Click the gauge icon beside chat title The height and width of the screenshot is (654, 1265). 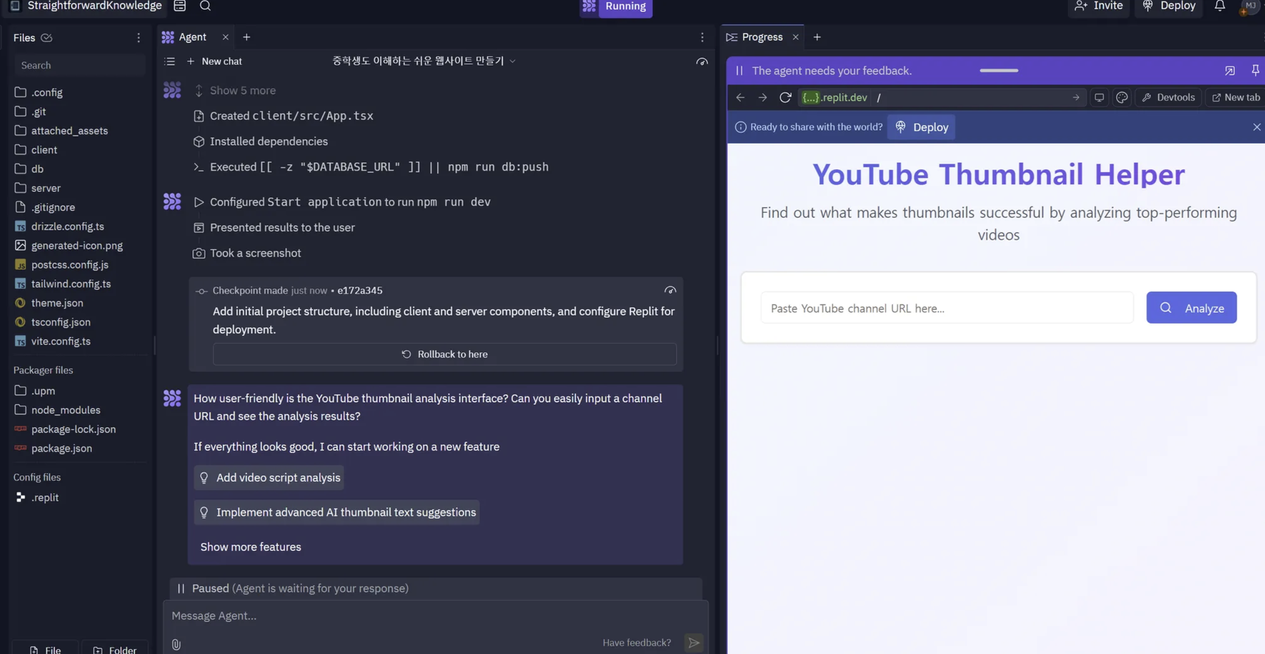pos(702,61)
